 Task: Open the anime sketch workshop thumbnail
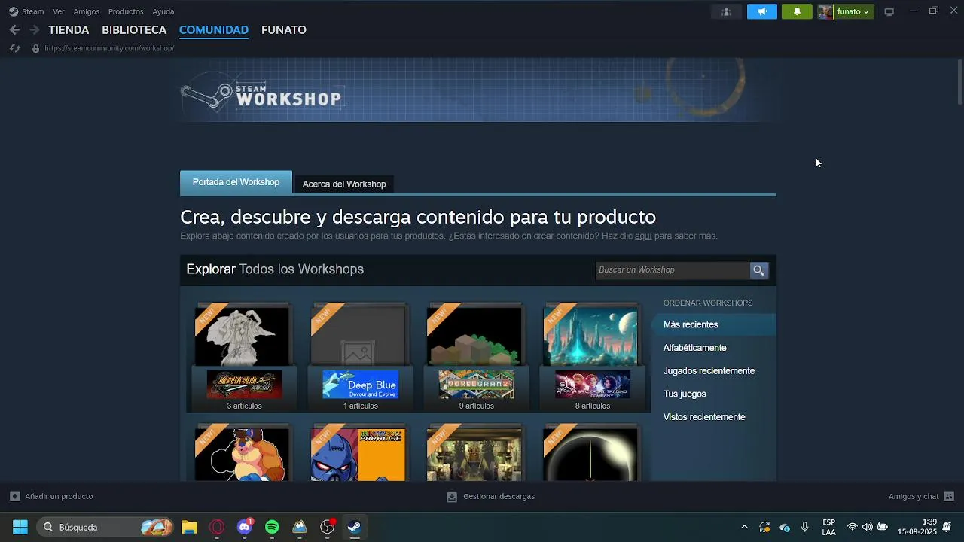tap(242, 336)
